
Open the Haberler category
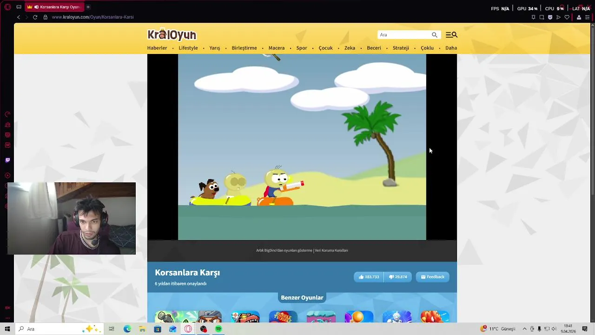157,48
